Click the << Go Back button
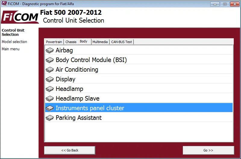241x159 pixels. 70,150
